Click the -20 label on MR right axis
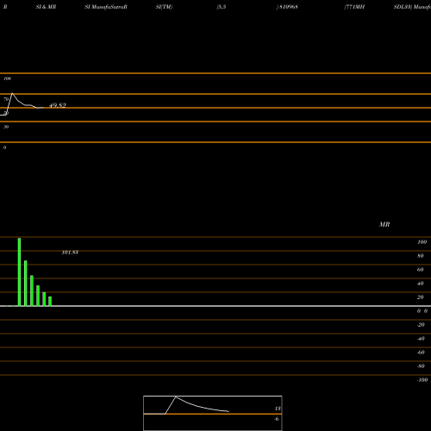 (x=421, y=325)
